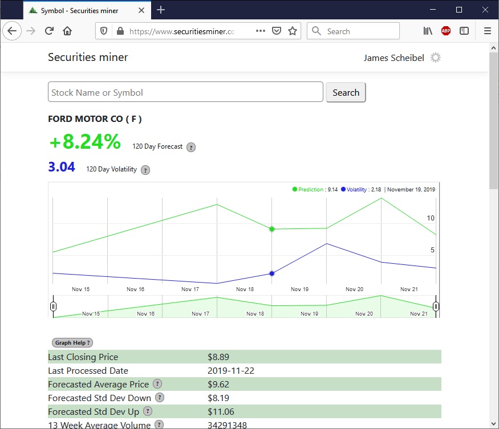Show help for 120 Day Volatility
The height and width of the screenshot is (429, 499).
[x=145, y=170]
